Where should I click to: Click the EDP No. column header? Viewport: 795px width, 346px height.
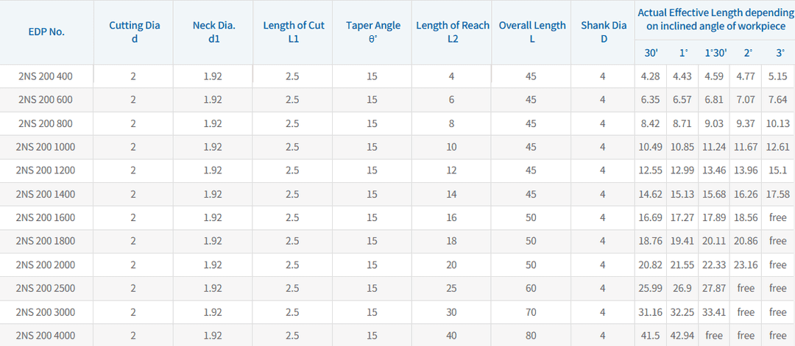point(46,32)
